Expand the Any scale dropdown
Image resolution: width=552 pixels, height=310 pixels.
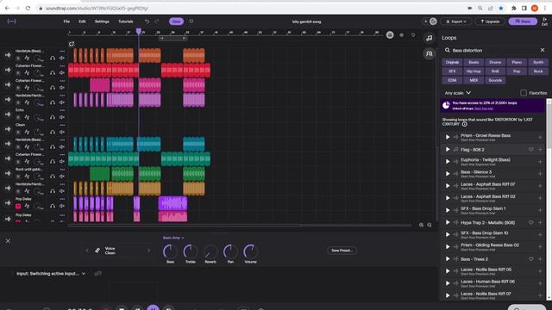(x=458, y=93)
